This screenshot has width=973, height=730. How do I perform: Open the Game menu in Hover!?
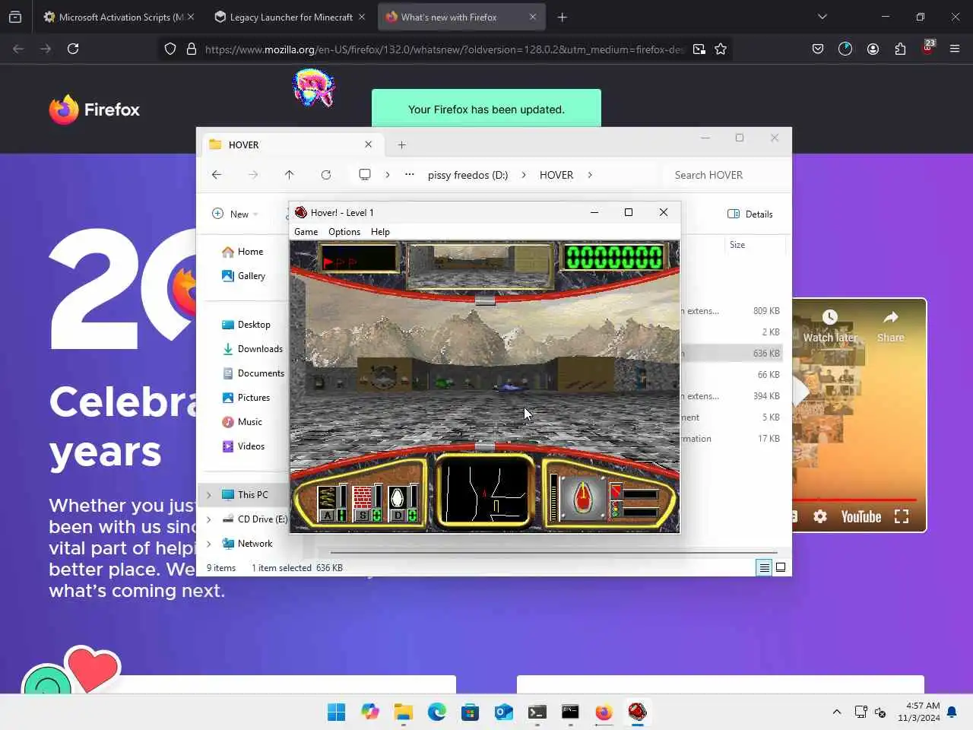[x=306, y=232]
